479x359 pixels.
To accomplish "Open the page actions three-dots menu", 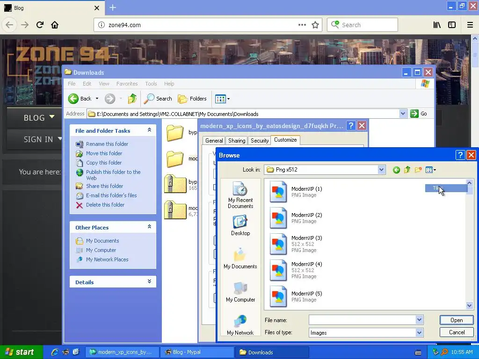I will (302, 25).
